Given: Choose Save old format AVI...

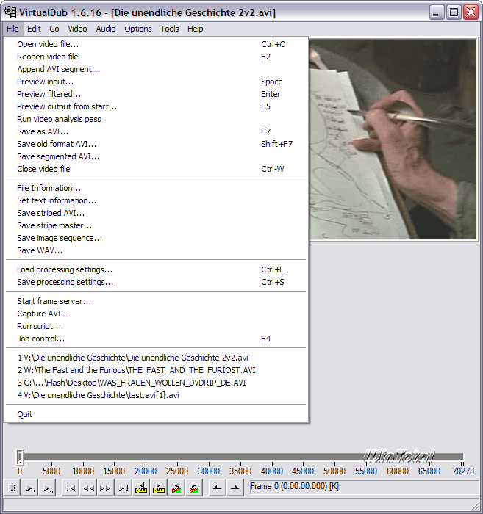Looking at the screenshot, I should 156,144.
